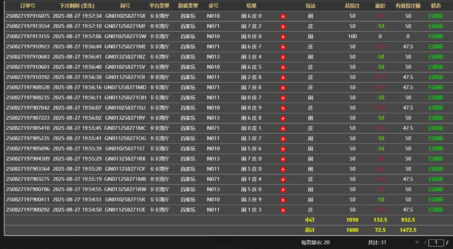Image resolution: width=453 pixels, height=249 pixels.
Task: Watch replay for round GN071258271MC
Action: point(283,129)
